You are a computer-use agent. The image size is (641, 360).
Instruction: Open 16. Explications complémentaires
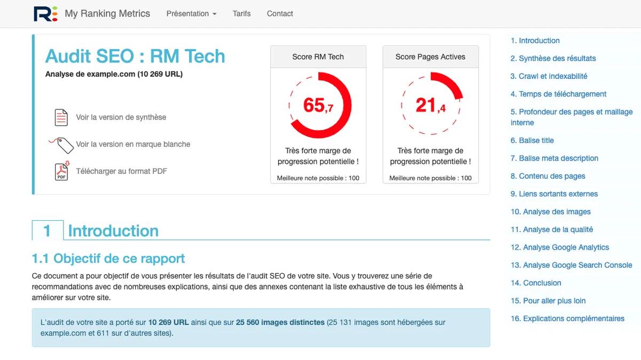567,319
